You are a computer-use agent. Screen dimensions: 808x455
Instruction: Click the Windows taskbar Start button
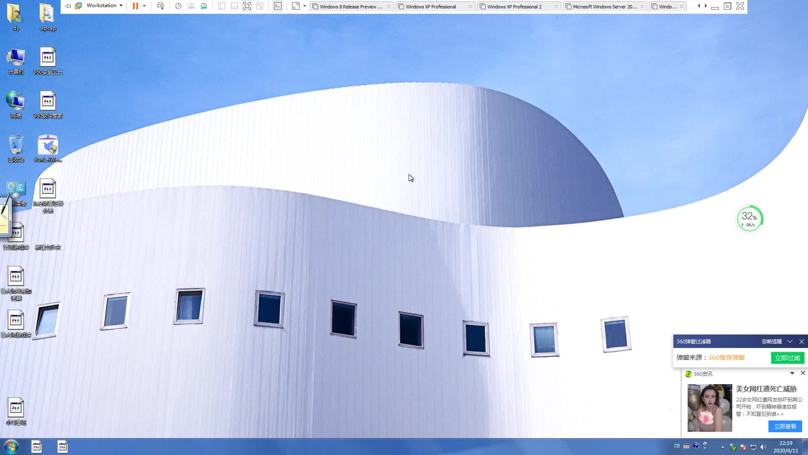tap(10, 447)
